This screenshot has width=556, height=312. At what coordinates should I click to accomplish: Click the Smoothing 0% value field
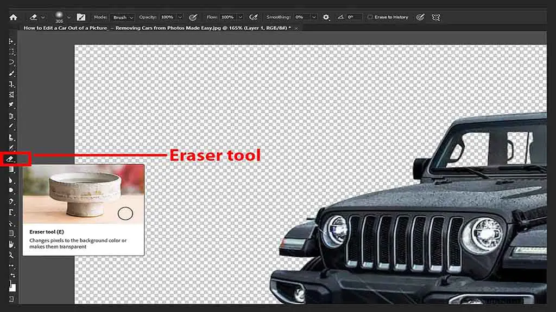pos(301,17)
